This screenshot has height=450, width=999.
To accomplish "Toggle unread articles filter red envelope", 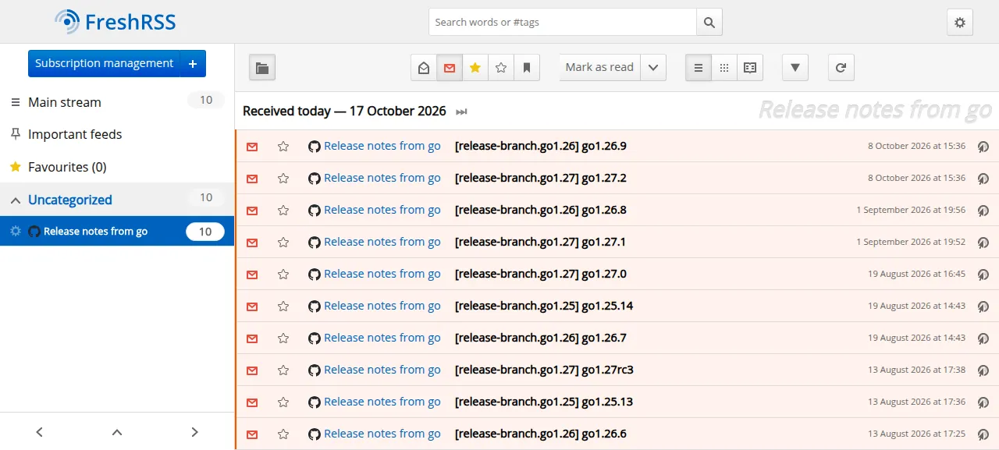I will 450,68.
